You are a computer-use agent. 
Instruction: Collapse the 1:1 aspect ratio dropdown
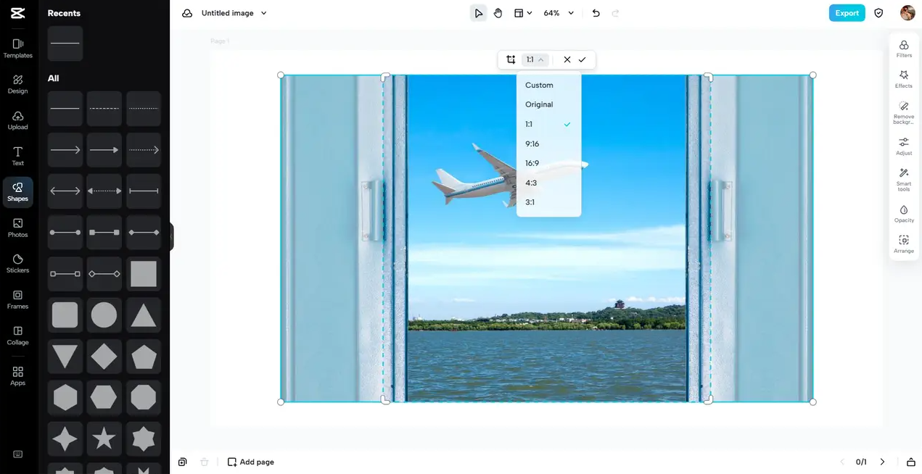(x=535, y=59)
